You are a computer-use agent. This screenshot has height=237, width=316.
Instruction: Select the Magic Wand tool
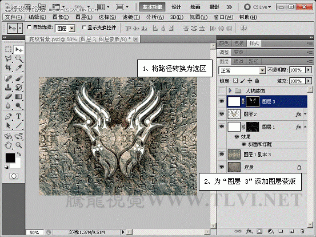(x=19, y=58)
